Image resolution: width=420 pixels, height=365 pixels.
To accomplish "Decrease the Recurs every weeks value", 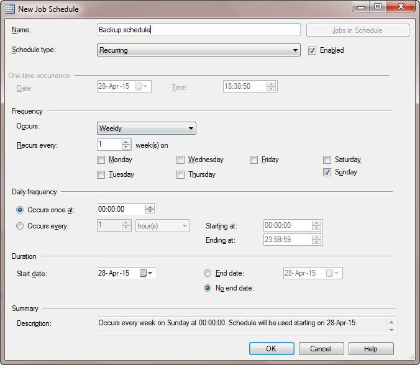I will point(126,147).
